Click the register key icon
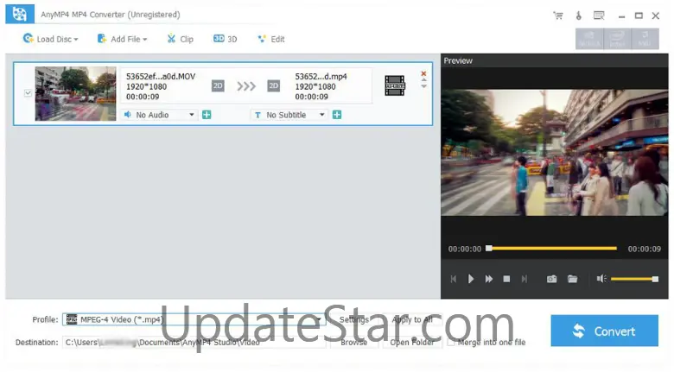 coord(579,16)
